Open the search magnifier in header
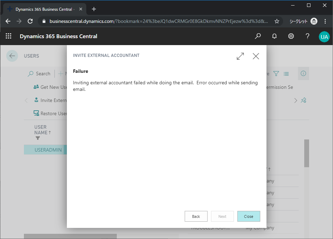This screenshot has height=239, width=333. (x=258, y=36)
